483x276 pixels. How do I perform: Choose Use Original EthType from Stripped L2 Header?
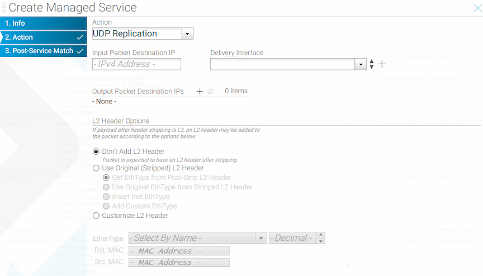coord(106,187)
